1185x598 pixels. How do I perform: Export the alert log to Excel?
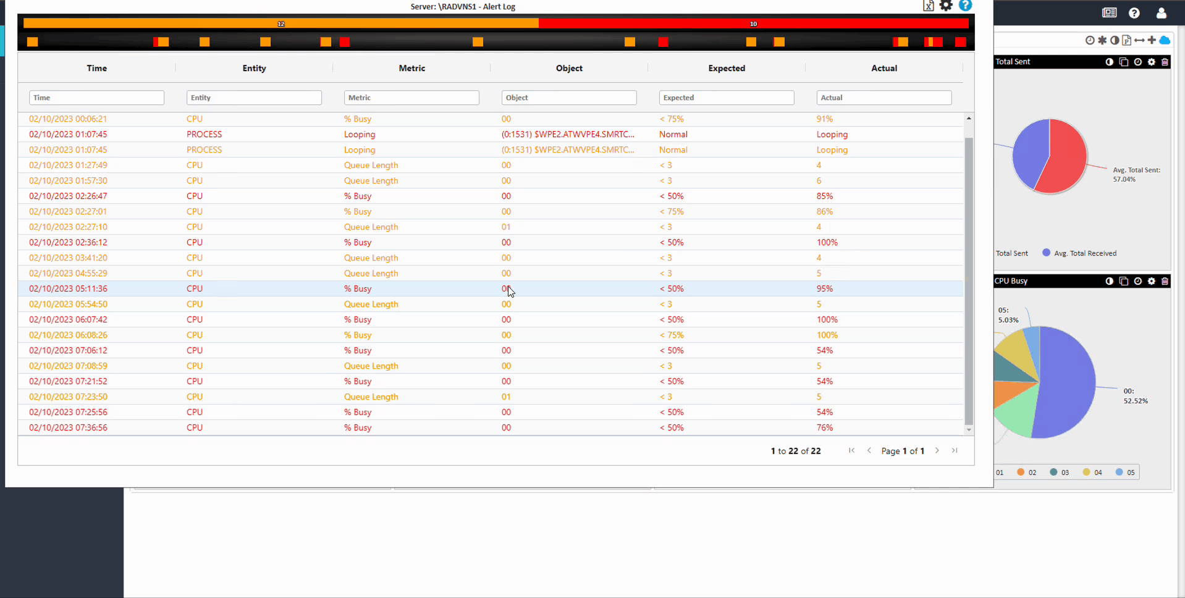pos(928,6)
